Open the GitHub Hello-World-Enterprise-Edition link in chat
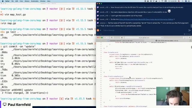This screenshot has height=108, width=192. coord(146,19)
